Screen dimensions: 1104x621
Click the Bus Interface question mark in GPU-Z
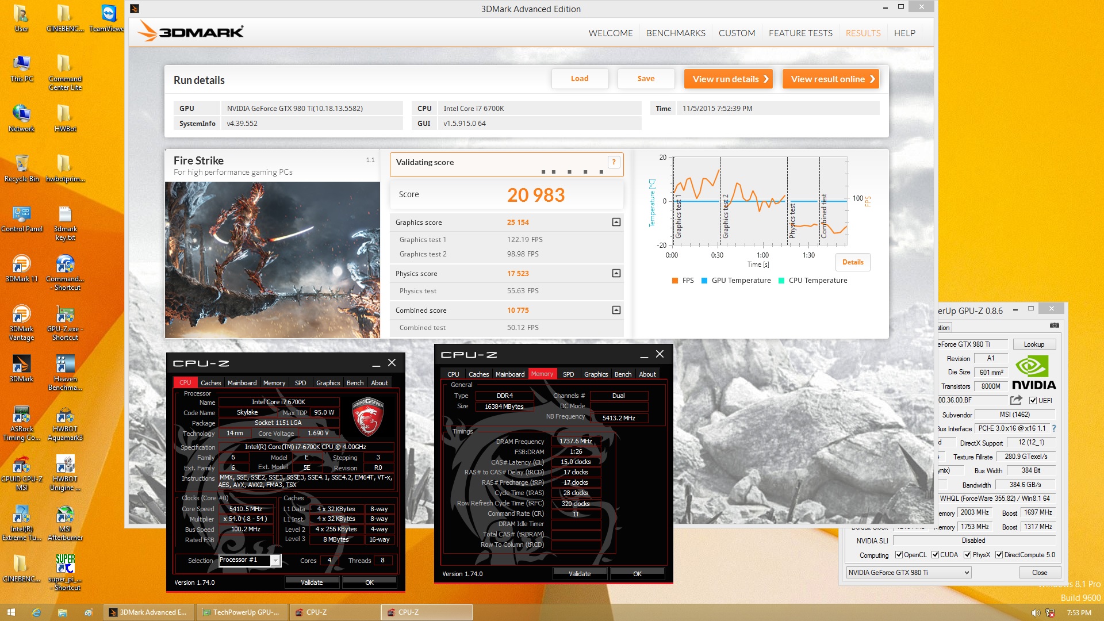1053,428
